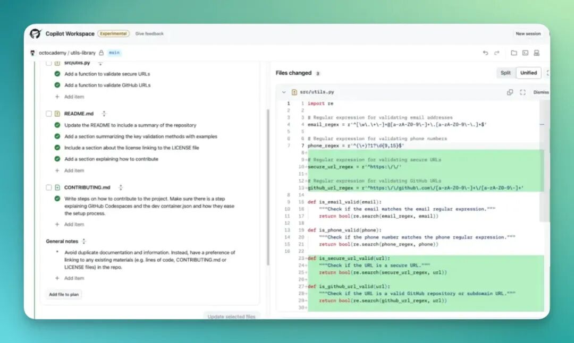Screen dimensions: 574x343
Task: Click Update selected files button
Action: click(231, 316)
